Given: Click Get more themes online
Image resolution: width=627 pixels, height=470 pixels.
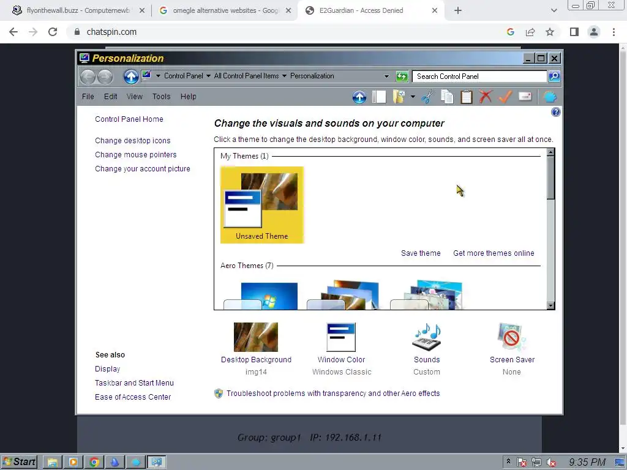Looking at the screenshot, I should click(x=494, y=253).
